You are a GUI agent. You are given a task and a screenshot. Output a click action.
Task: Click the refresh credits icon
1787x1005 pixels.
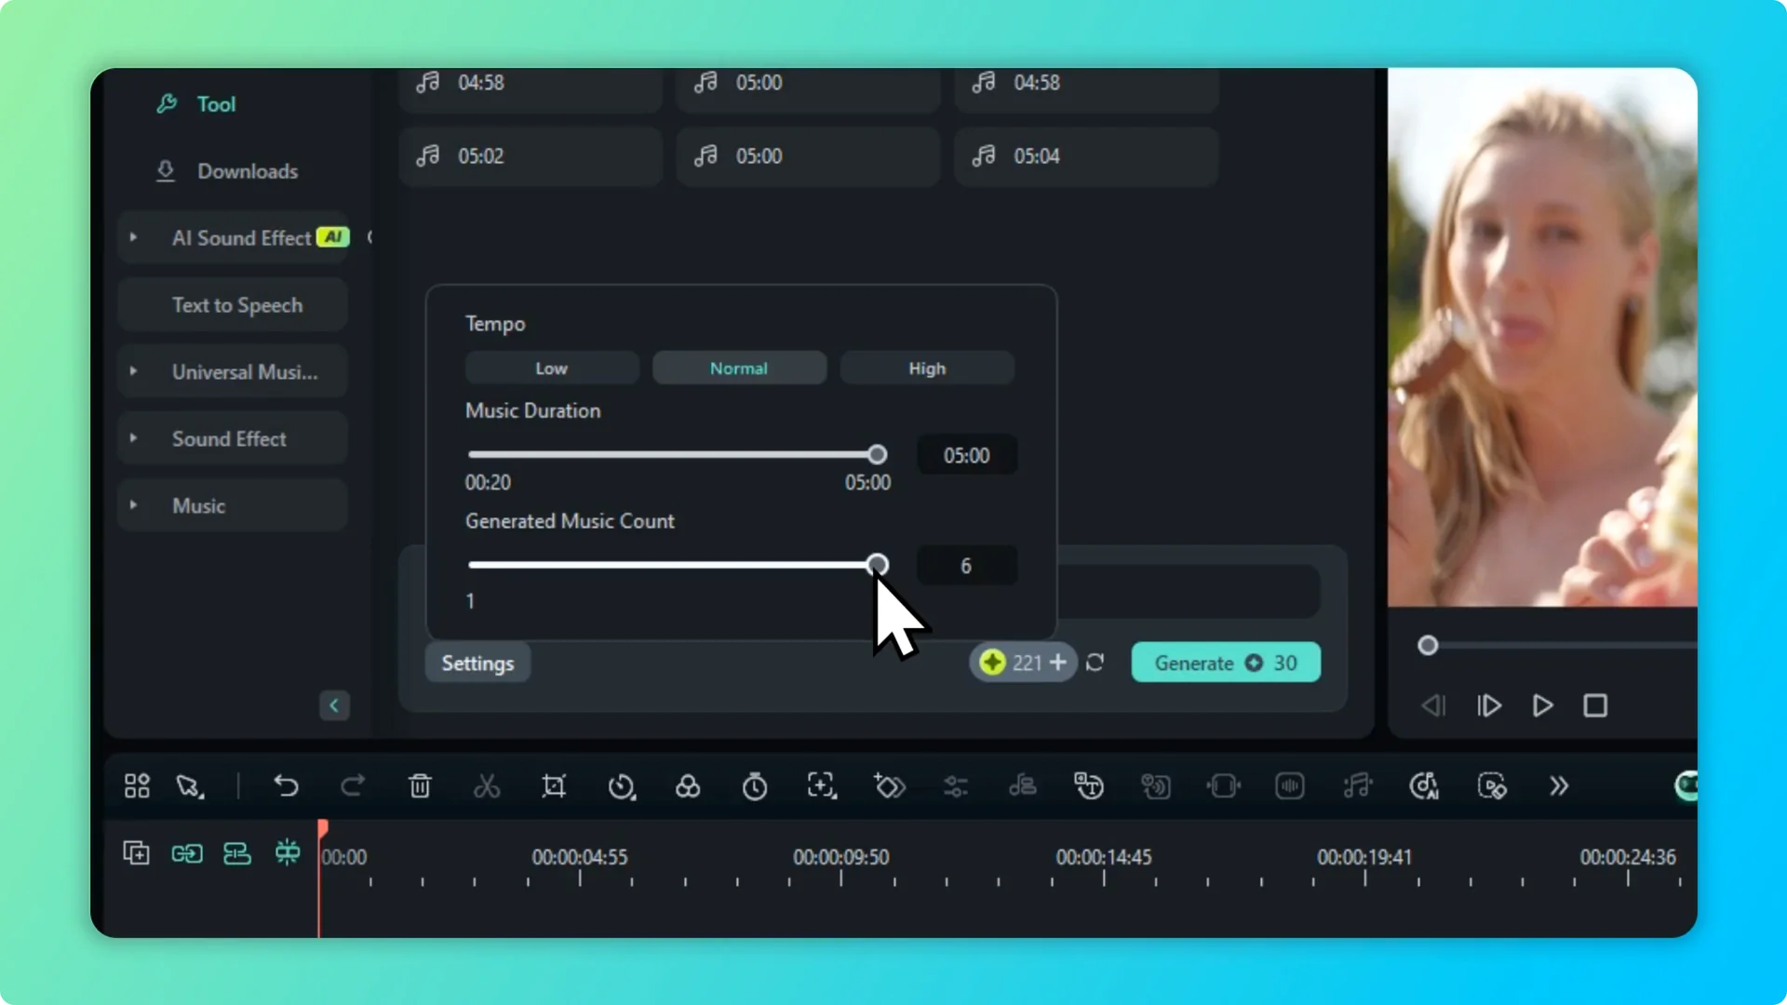tap(1095, 663)
